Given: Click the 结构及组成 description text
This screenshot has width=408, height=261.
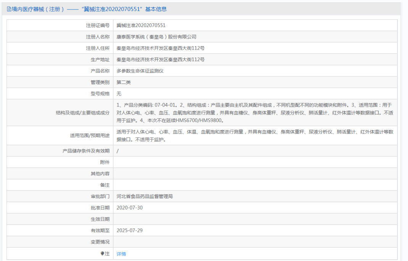Looking at the screenshot, I should click(x=255, y=113).
